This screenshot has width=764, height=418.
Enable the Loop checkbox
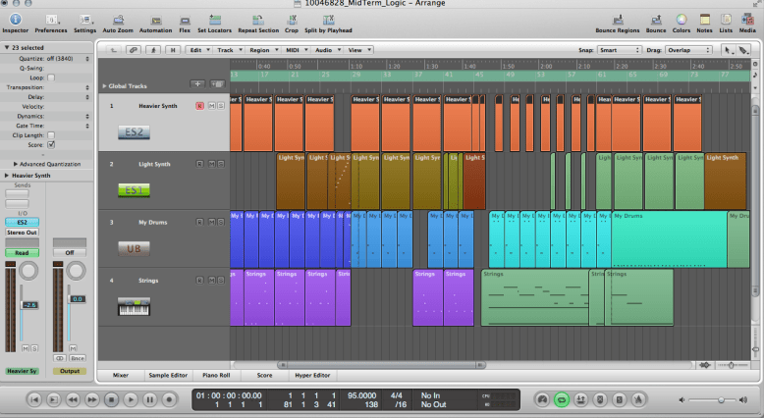51,77
